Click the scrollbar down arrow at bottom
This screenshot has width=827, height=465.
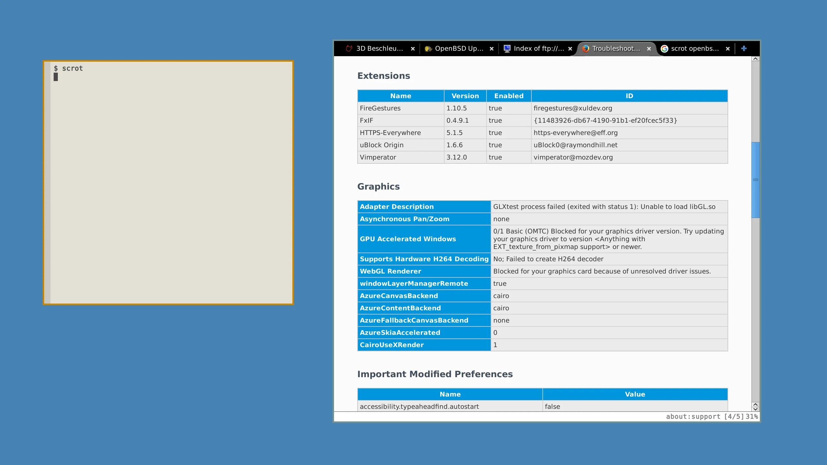pyautogui.click(x=755, y=409)
